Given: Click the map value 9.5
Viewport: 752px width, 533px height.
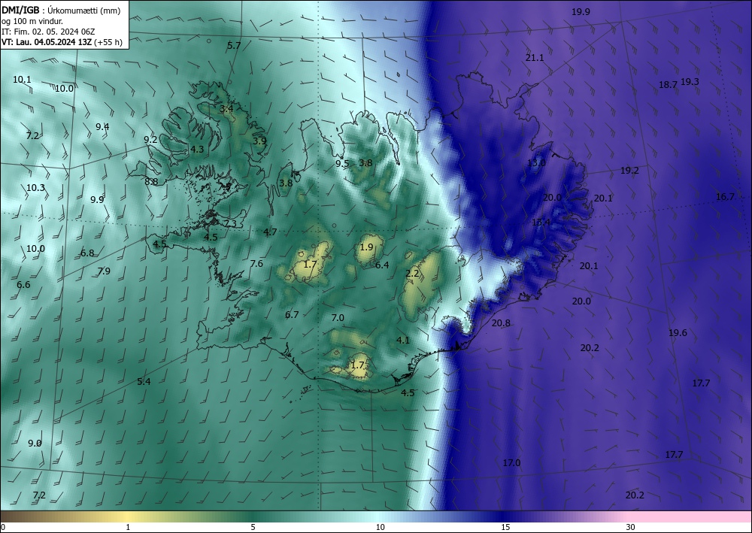Looking at the screenshot, I should point(342,163).
